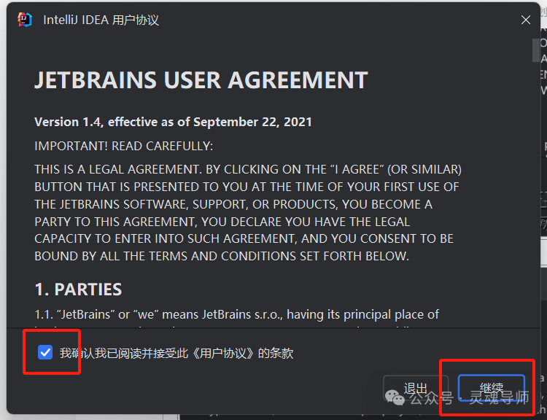Close the user agreement dialog with X
This screenshot has width=547, height=420.
(x=526, y=20)
